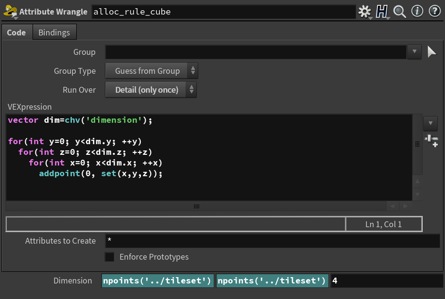Select the Code tab
Screen dimensions: 445x299
click(x=17, y=33)
